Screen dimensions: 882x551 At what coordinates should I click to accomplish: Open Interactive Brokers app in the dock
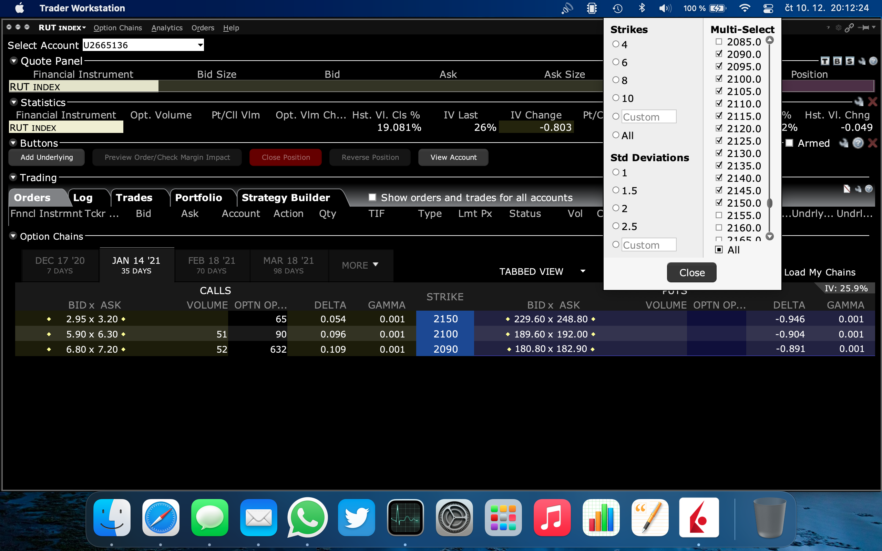point(699,518)
